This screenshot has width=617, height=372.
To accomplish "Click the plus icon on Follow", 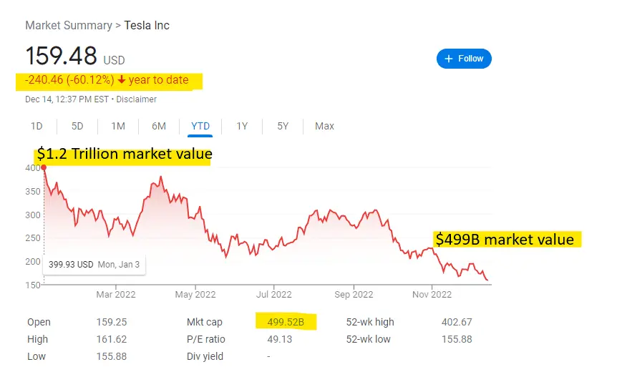I will (x=449, y=59).
